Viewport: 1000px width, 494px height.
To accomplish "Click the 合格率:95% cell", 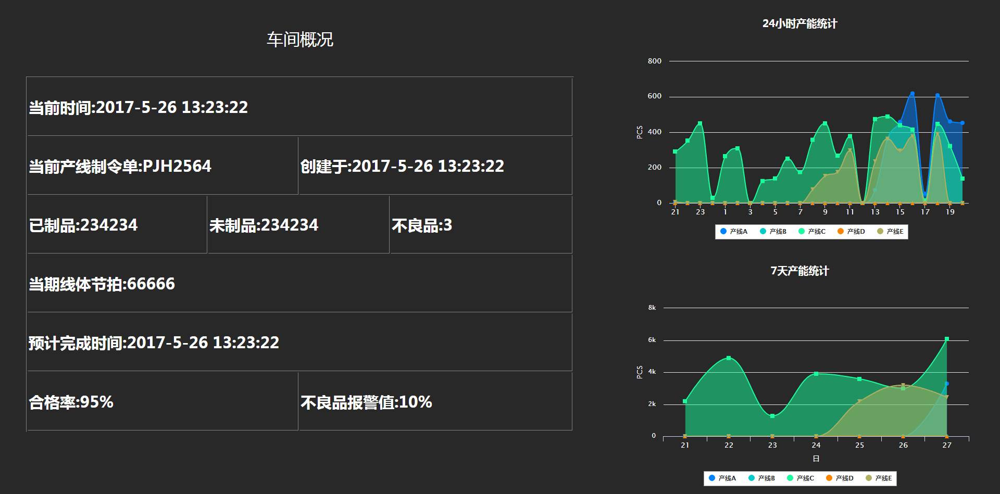I will click(162, 401).
